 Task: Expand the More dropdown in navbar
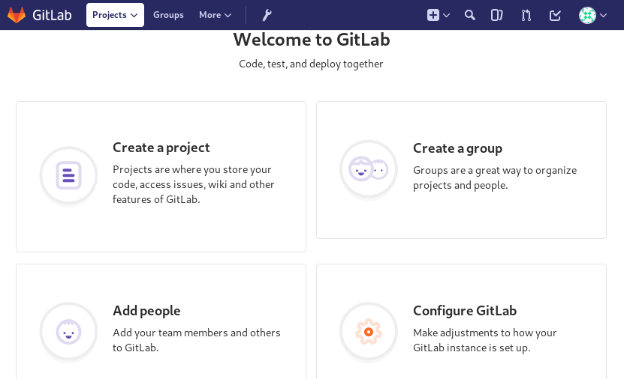click(216, 15)
